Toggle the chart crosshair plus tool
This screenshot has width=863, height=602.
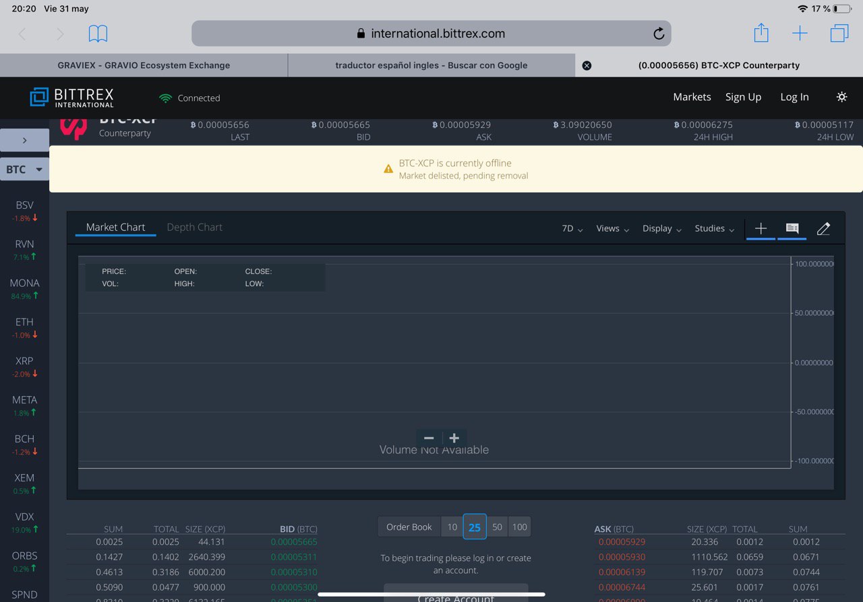coord(761,229)
